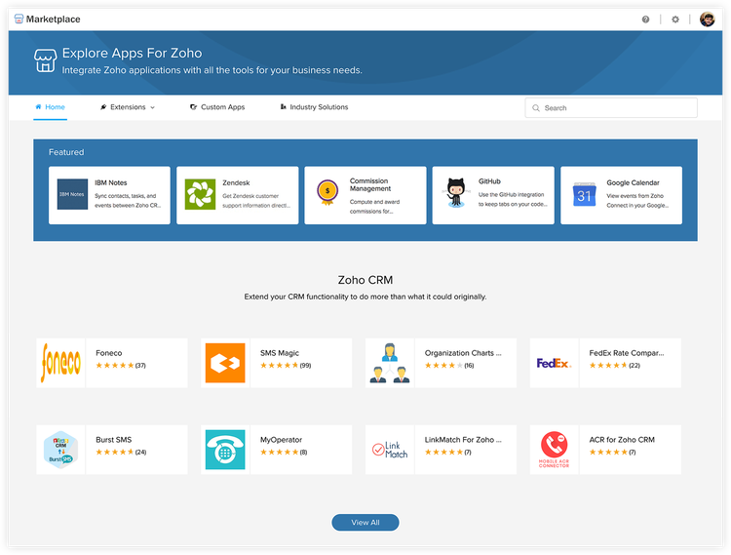Click the GitHub integration description text
This screenshot has width=731, height=555.
click(513, 200)
